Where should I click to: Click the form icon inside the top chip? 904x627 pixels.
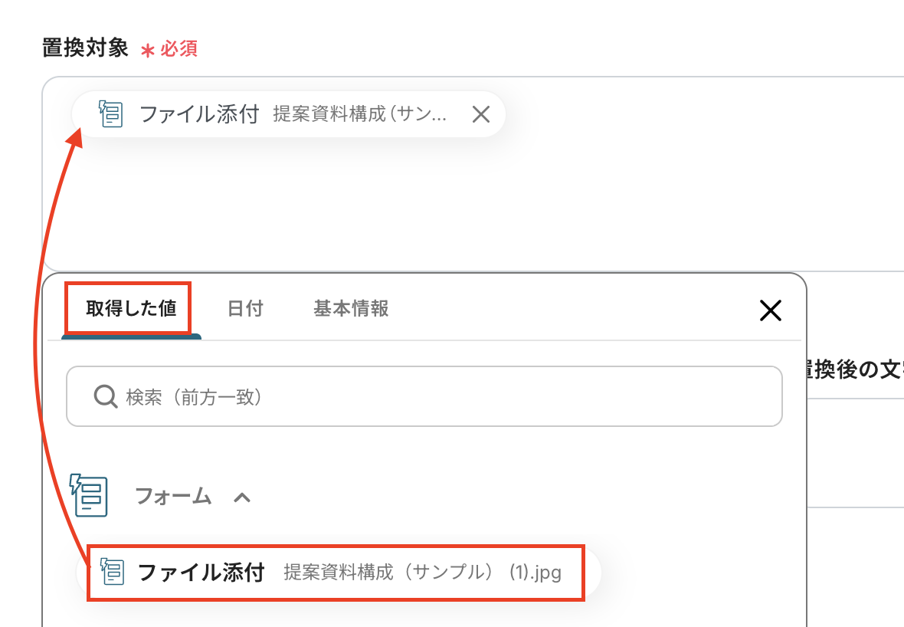click(x=111, y=115)
